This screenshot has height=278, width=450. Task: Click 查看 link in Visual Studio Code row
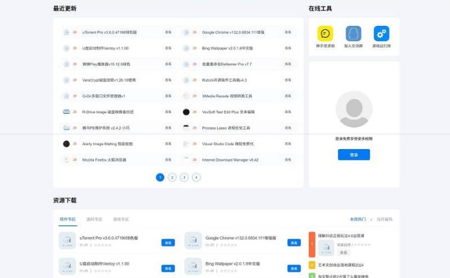coord(288,144)
